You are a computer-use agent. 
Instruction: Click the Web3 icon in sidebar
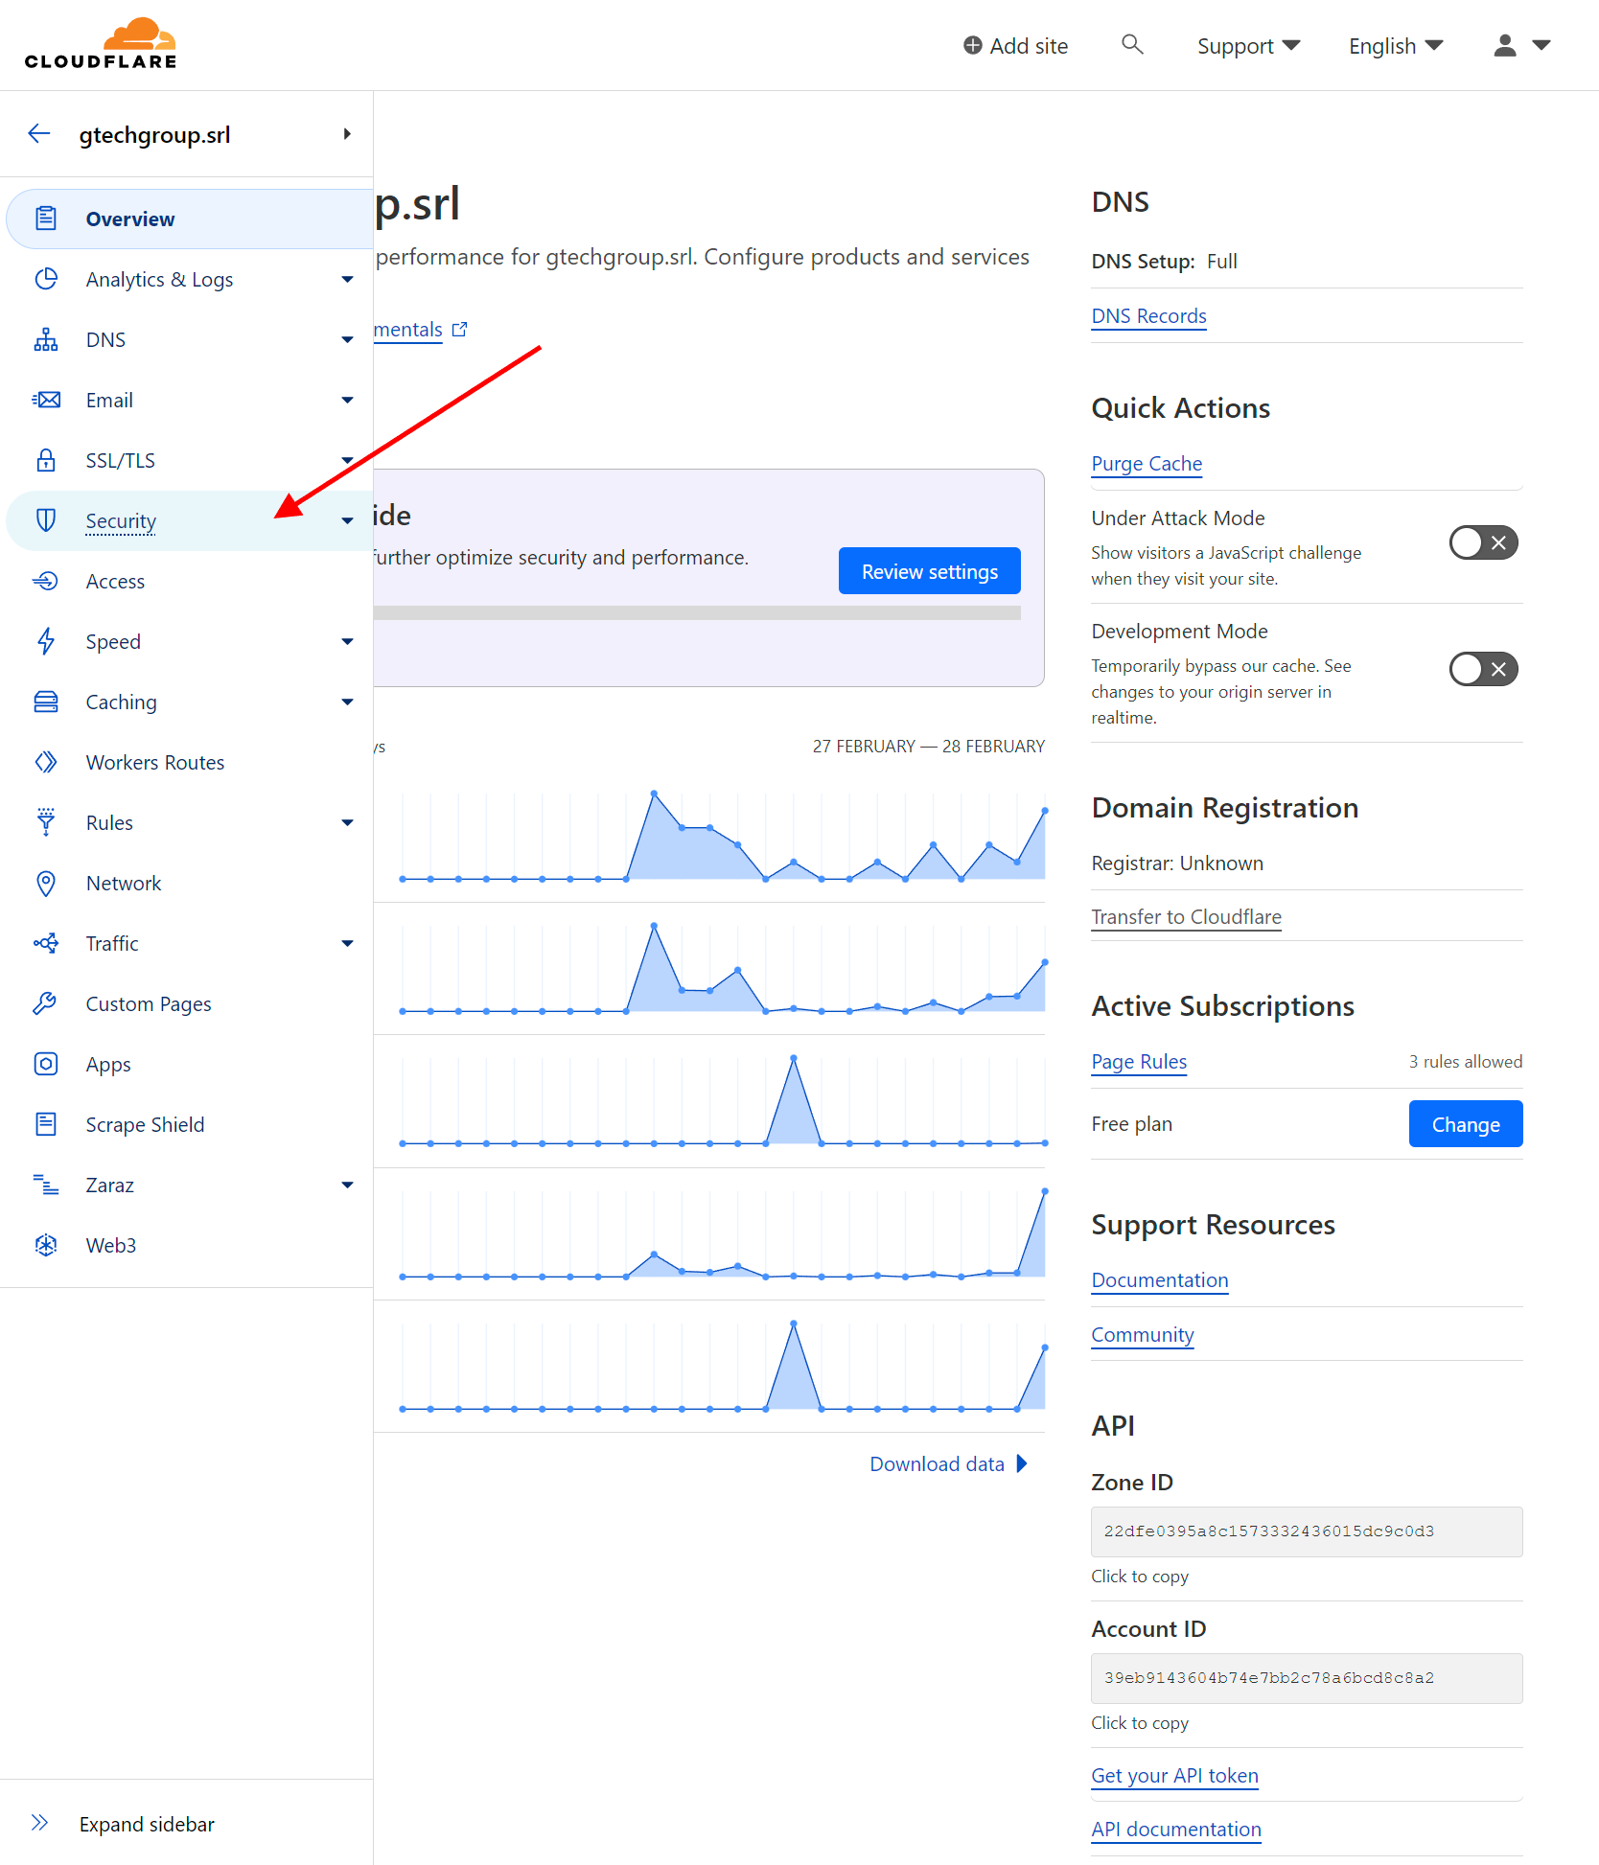click(x=46, y=1245)
